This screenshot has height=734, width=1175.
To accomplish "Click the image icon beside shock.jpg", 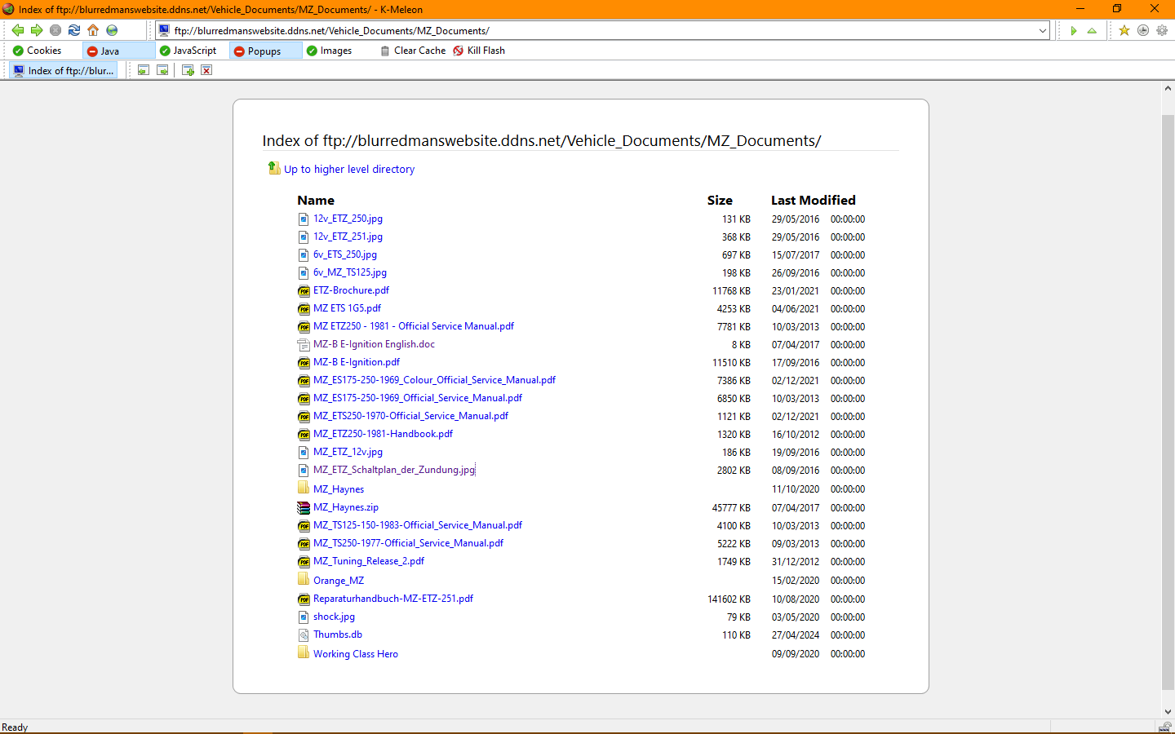I will click(304, 617).
